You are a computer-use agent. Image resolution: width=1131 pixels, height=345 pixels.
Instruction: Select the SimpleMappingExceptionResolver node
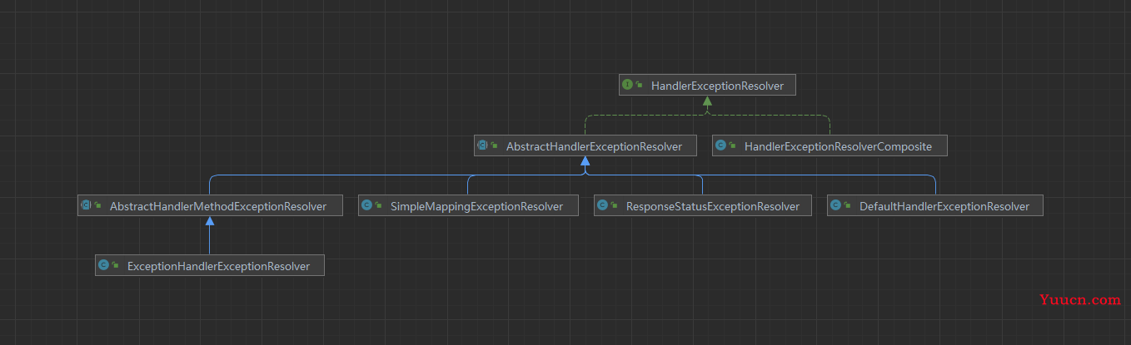coord(468,206)
